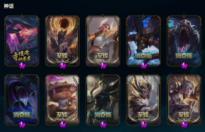Screen dimensions: 205x132
Task: Select the black hole dragon 至臻 skin card
Action: (62, 41)
